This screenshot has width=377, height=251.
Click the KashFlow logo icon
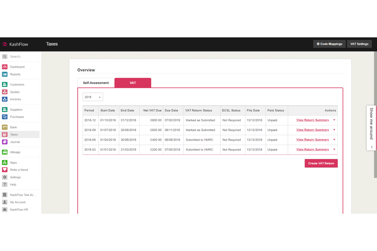pyautogui.click(x=5, y=44)
